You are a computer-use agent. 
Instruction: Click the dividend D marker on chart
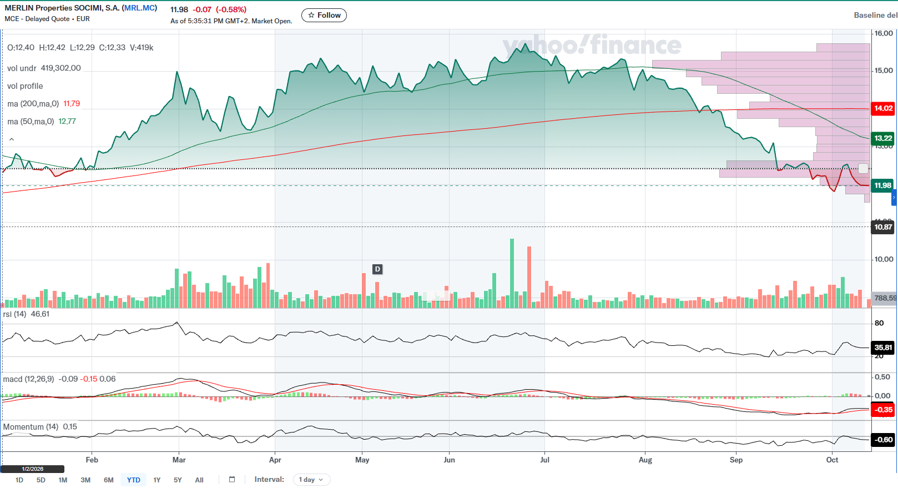coord(377,269)
